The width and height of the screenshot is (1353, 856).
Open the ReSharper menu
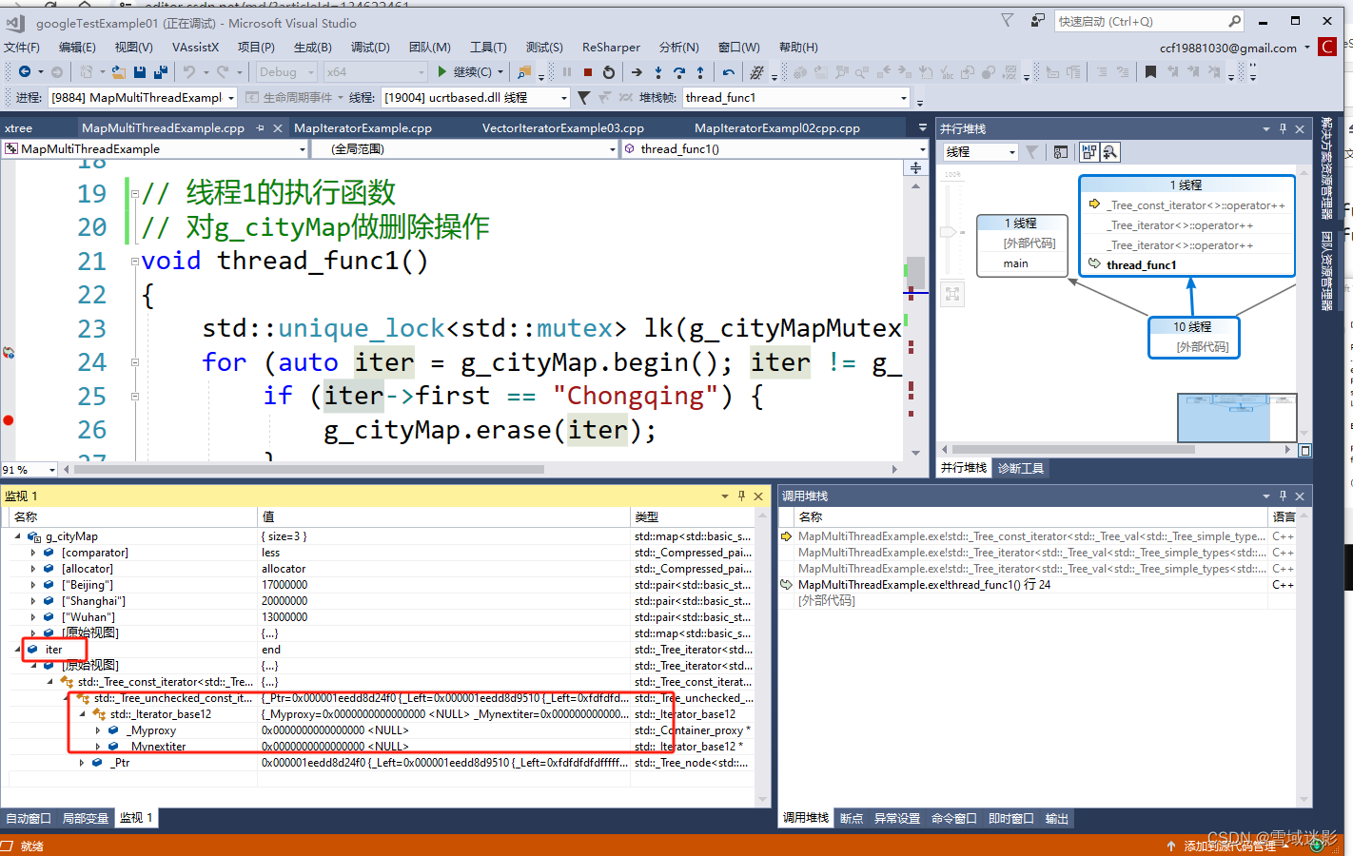point(611,47)
